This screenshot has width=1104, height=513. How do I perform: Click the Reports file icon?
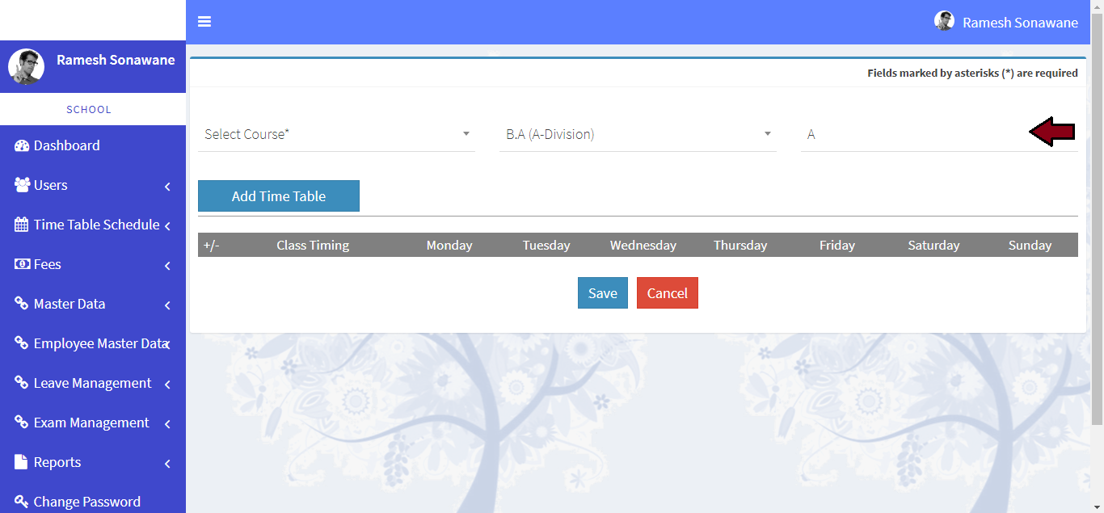(x=22, y=462)
